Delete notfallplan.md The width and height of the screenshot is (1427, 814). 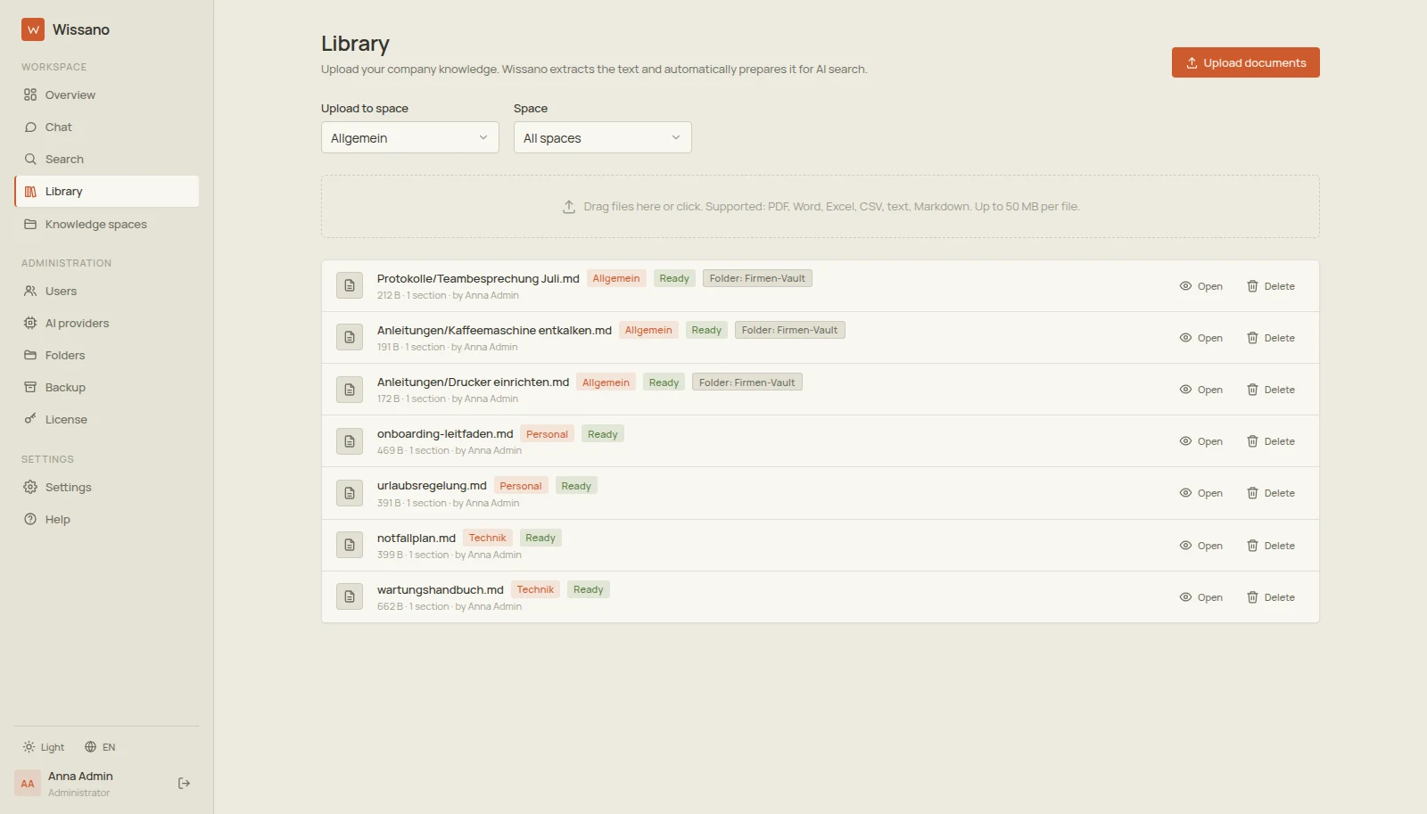click(x=1271, y=546)
